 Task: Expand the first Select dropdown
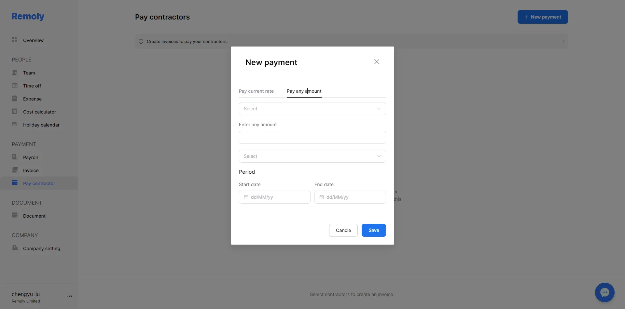tap(312, 109)
